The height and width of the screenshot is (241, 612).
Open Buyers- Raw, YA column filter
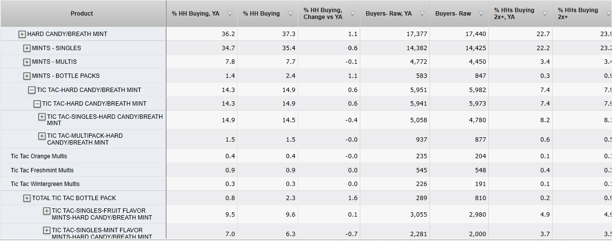(x=422, y=14)
